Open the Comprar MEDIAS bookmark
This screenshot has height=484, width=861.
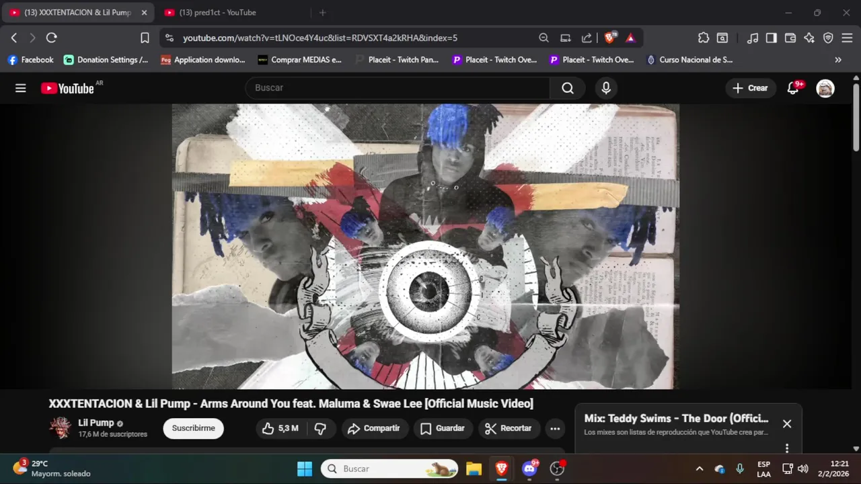(x=300, y=60)
